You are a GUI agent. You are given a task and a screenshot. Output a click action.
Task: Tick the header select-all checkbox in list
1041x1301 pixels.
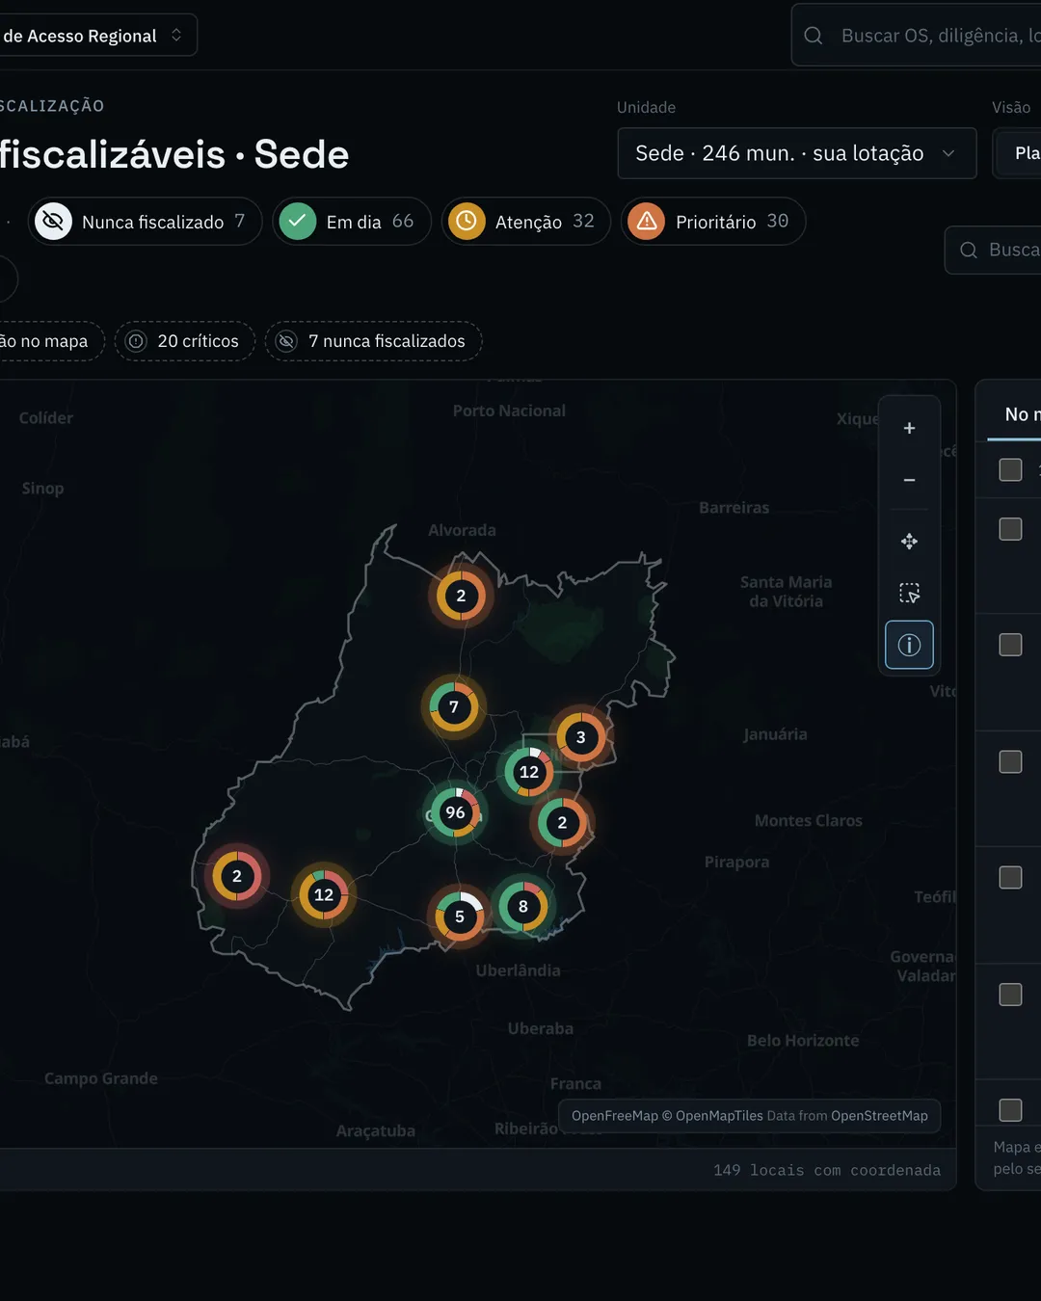pos(1010,470)
